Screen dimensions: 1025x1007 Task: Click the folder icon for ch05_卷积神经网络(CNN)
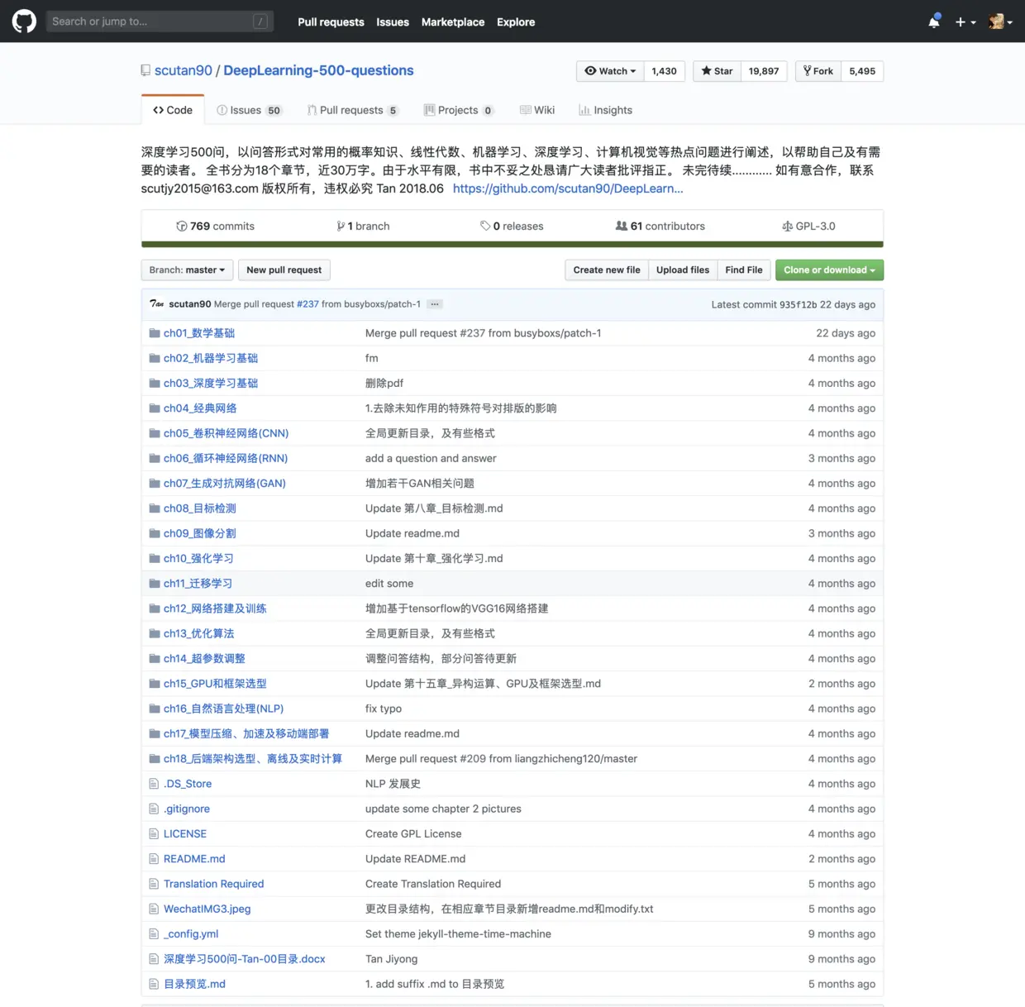coord(155,433)
